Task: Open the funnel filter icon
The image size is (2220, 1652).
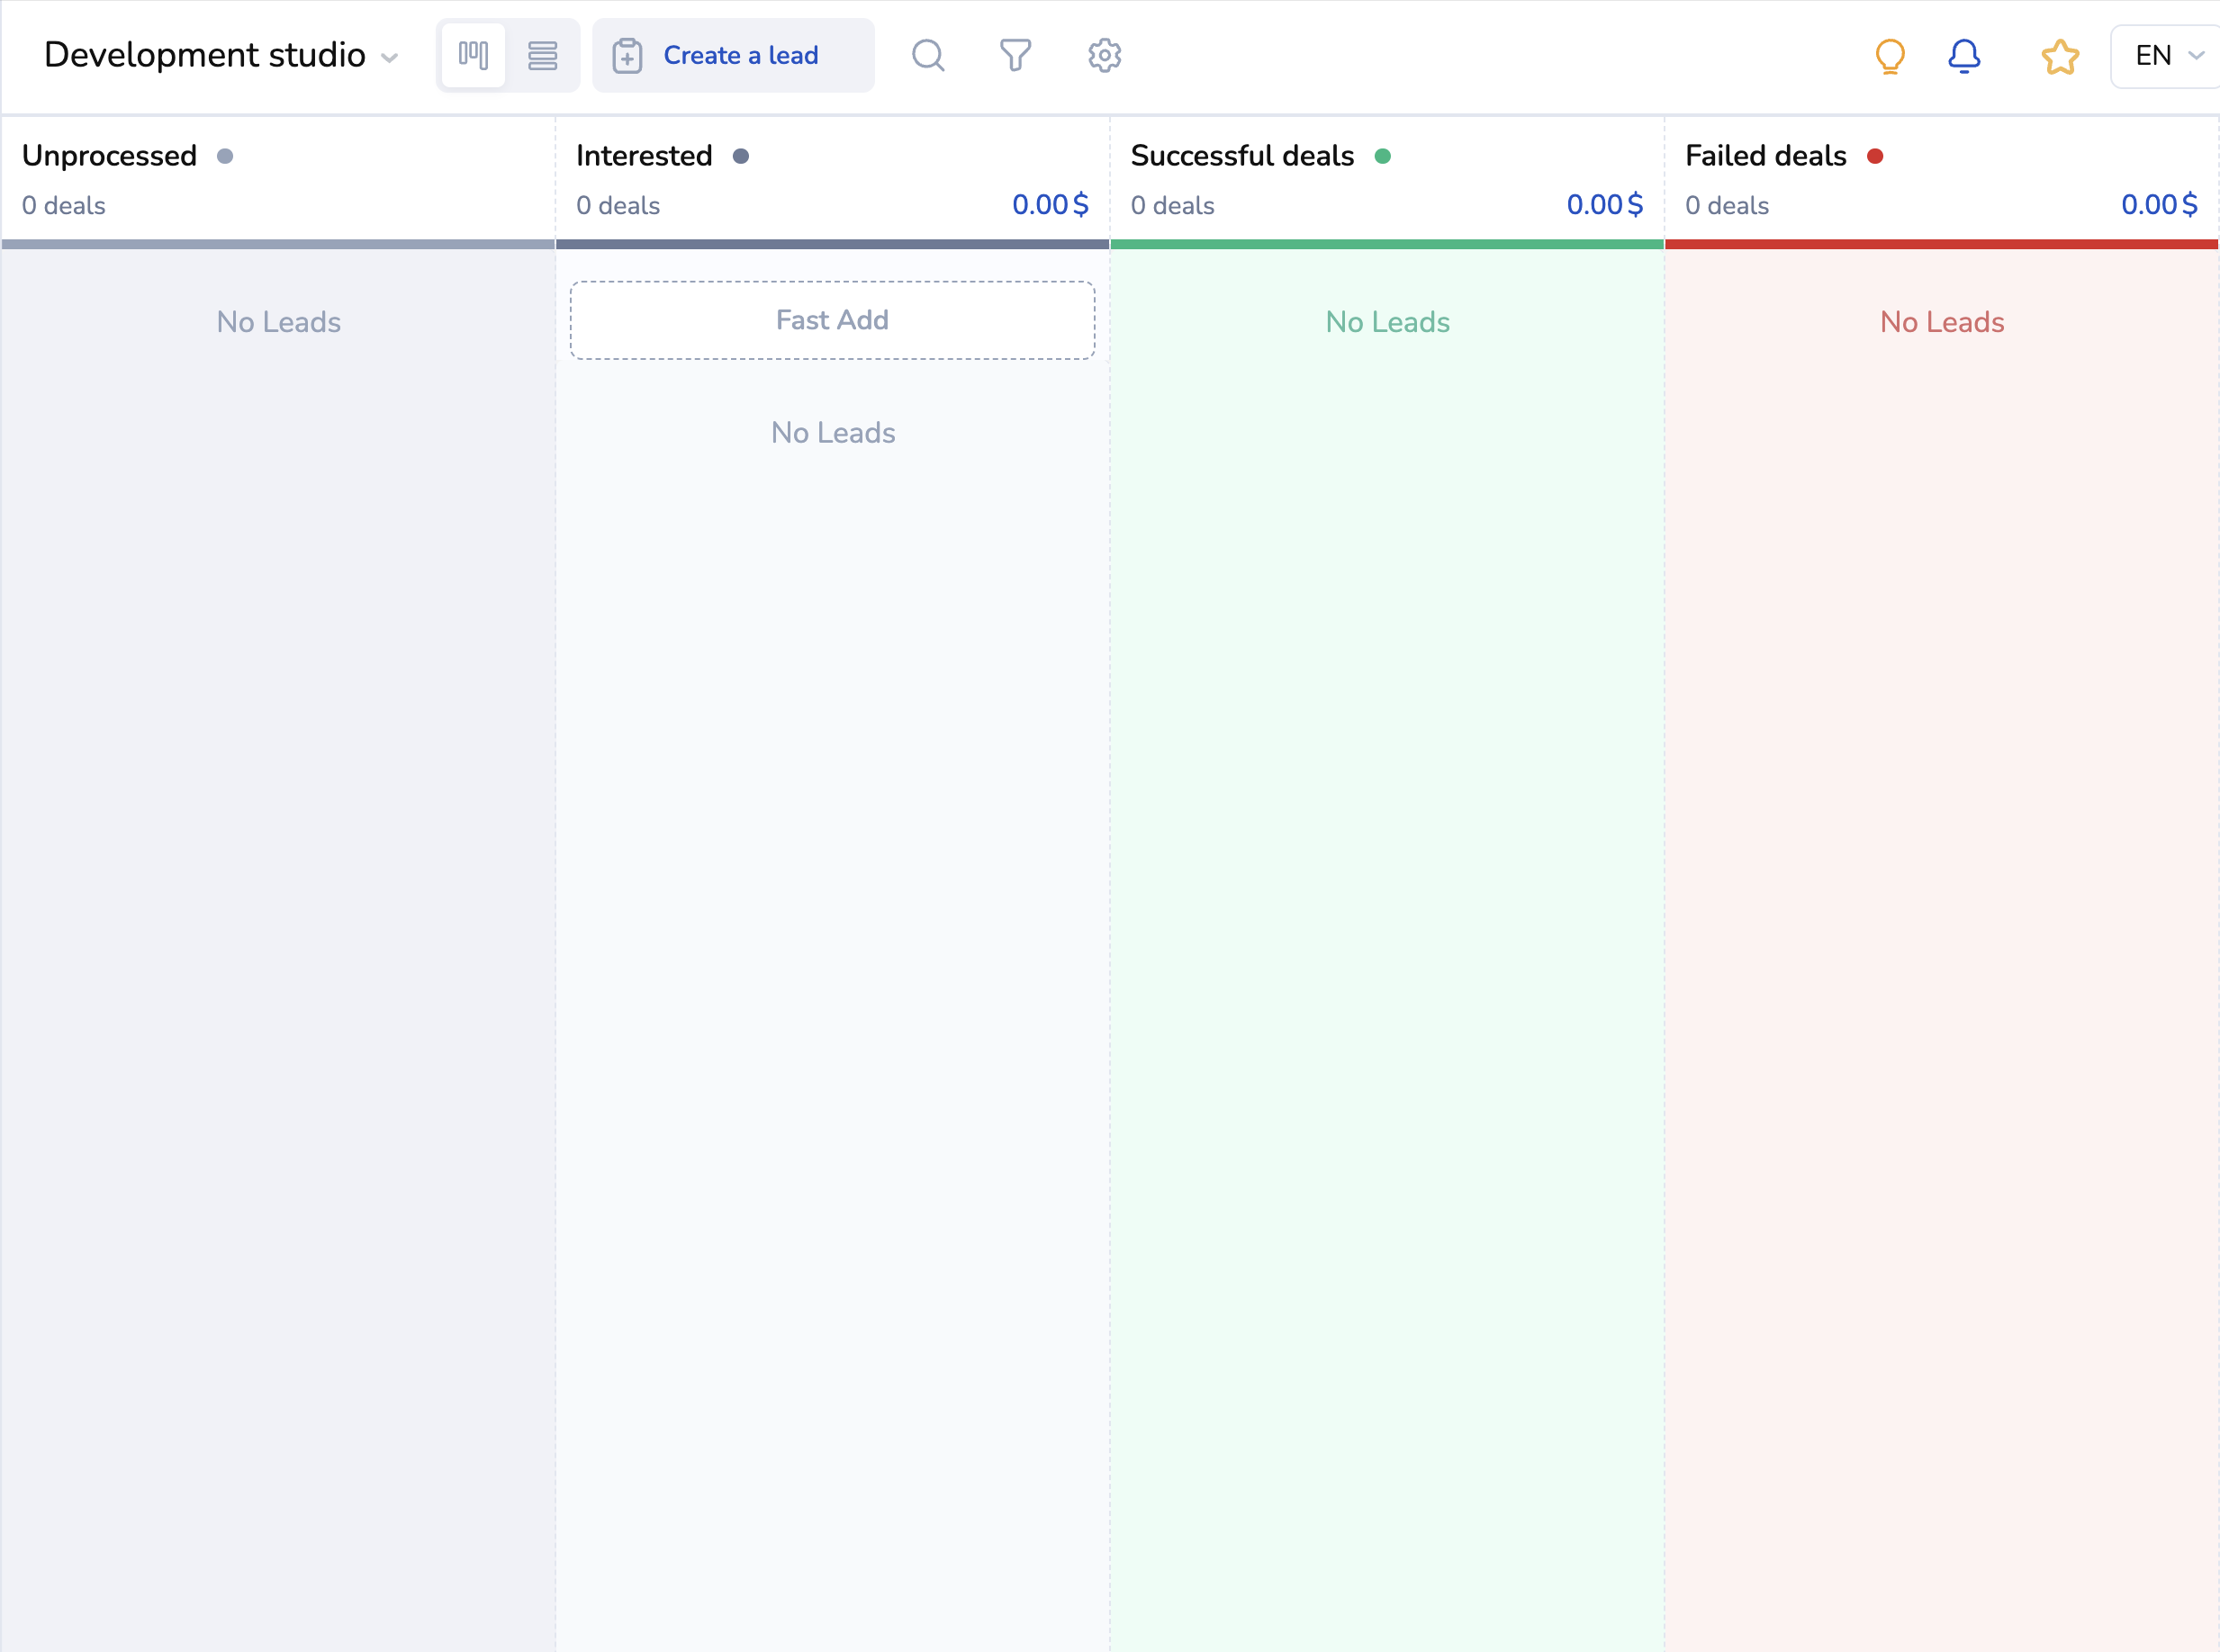Action: 1015,55
